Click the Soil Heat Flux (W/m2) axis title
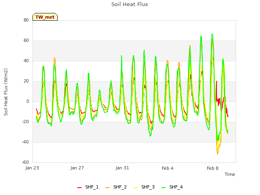The image size is (260, 195). 6,92
